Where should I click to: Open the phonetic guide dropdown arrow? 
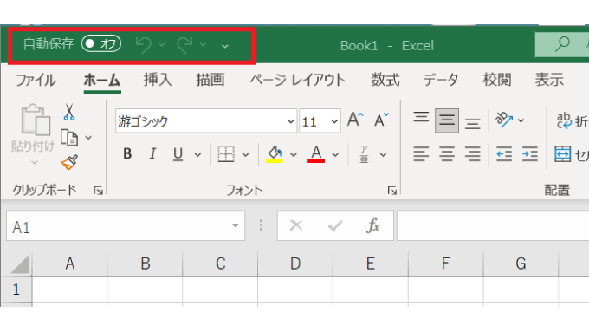pos(383,154)
